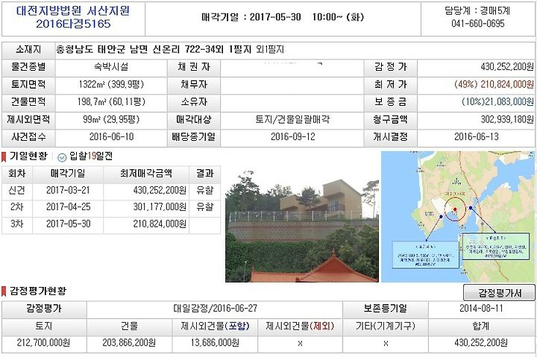537x357 pixels.
Task: Click the 숙박시설 property type cell
Action: [x=111, y=67]
